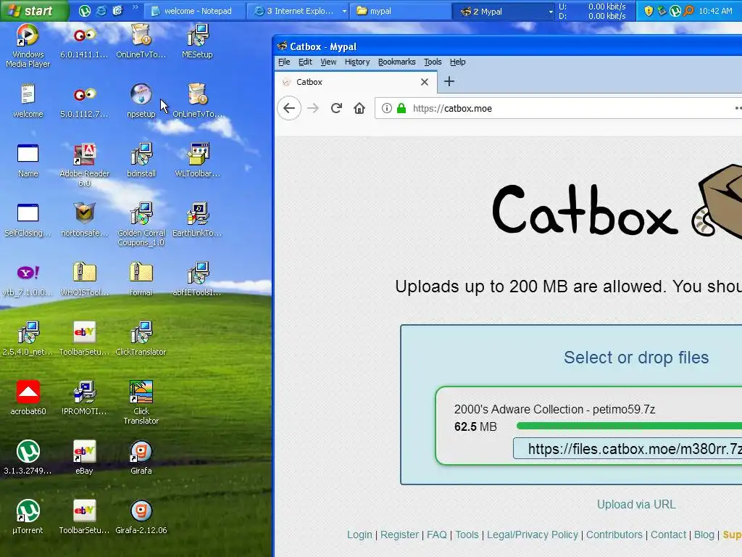The width and height of the screenshot is (742, 557).
Task: Open the Help menu in Mypal
Action: [x=458, y=62]
